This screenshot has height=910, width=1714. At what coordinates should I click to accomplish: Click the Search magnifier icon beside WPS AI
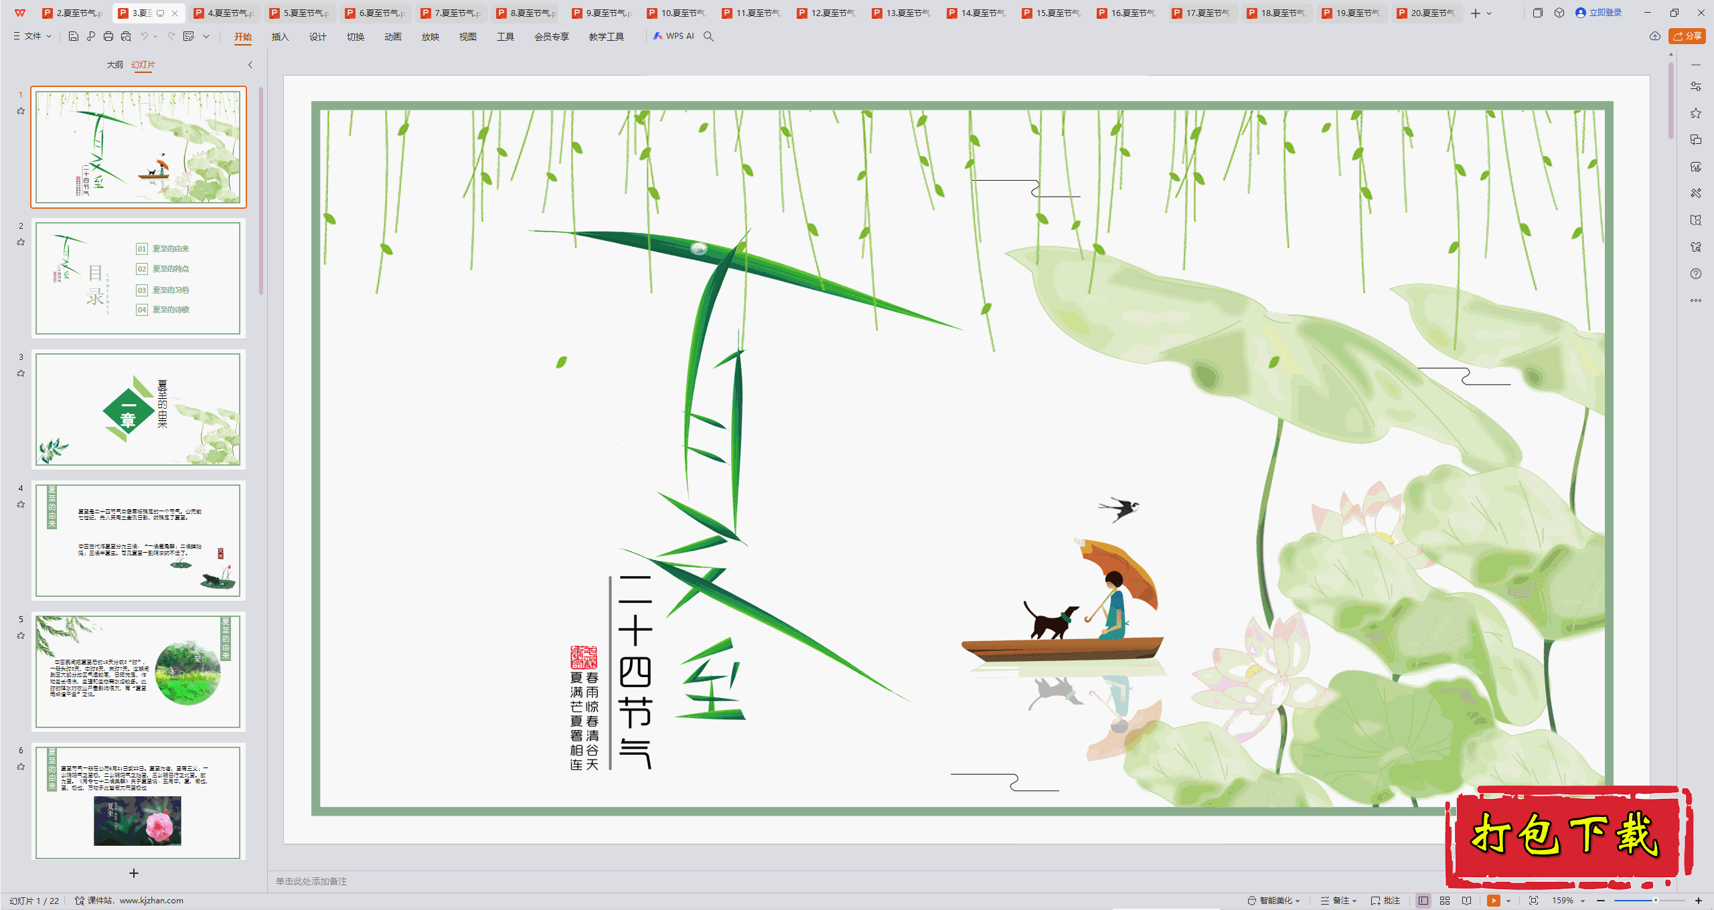708,36
